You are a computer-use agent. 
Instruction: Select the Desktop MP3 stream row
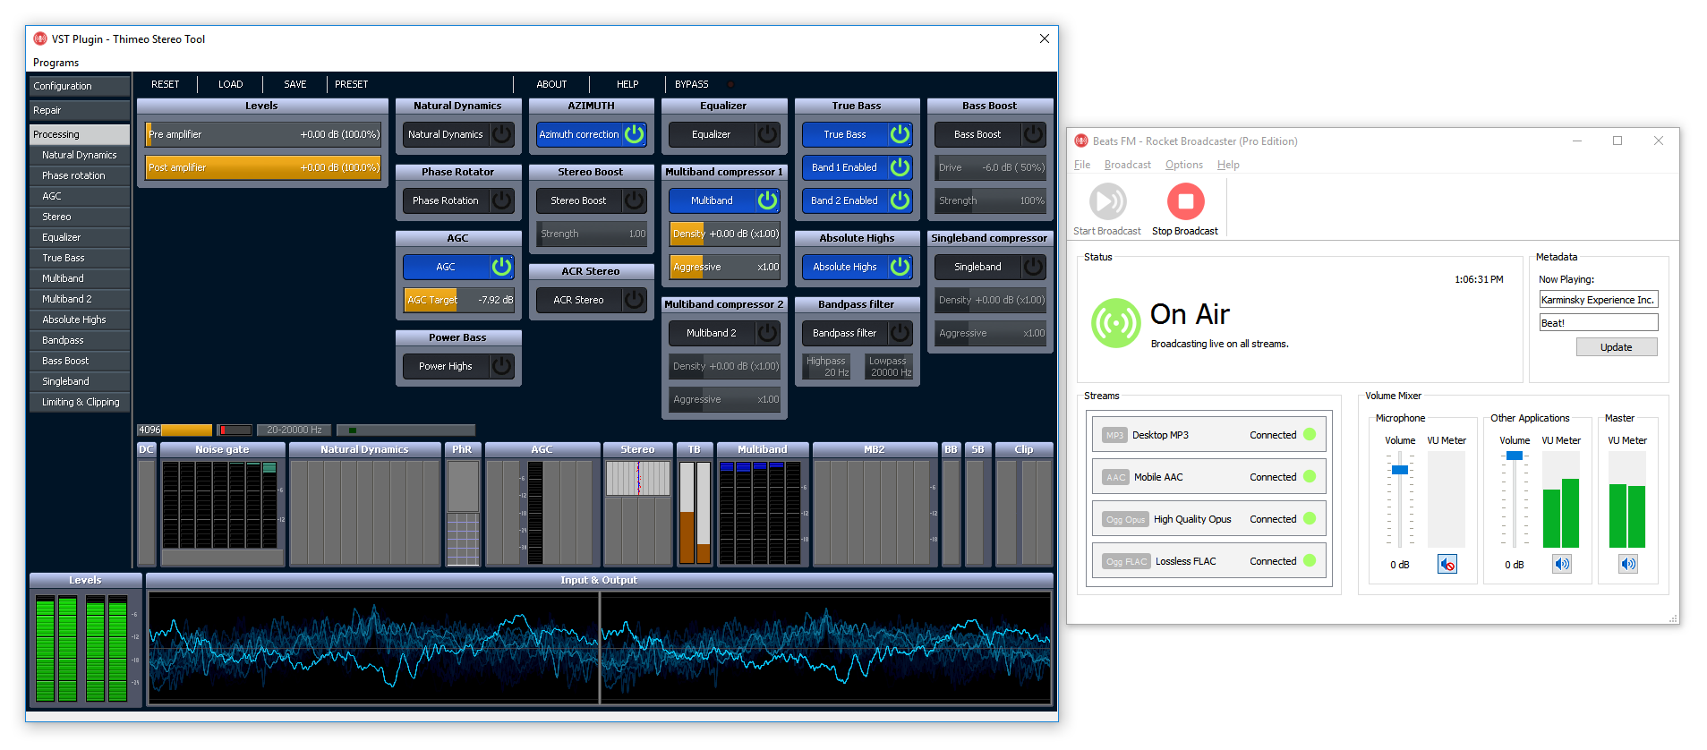tap(1208, 435)
